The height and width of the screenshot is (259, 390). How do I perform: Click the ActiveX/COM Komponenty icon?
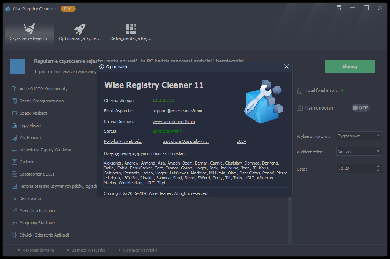pos(14,89)
